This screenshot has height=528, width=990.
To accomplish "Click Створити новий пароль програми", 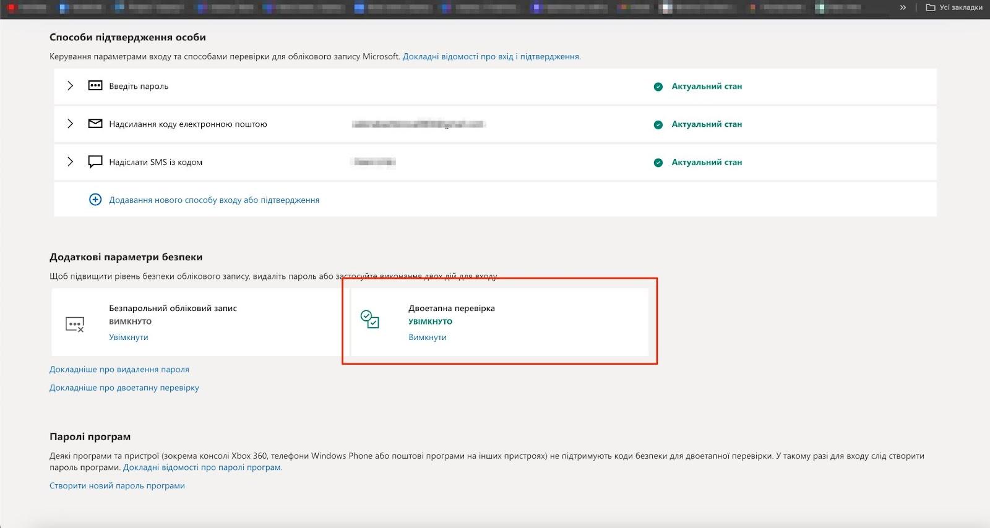I will [x=117, y=485].
